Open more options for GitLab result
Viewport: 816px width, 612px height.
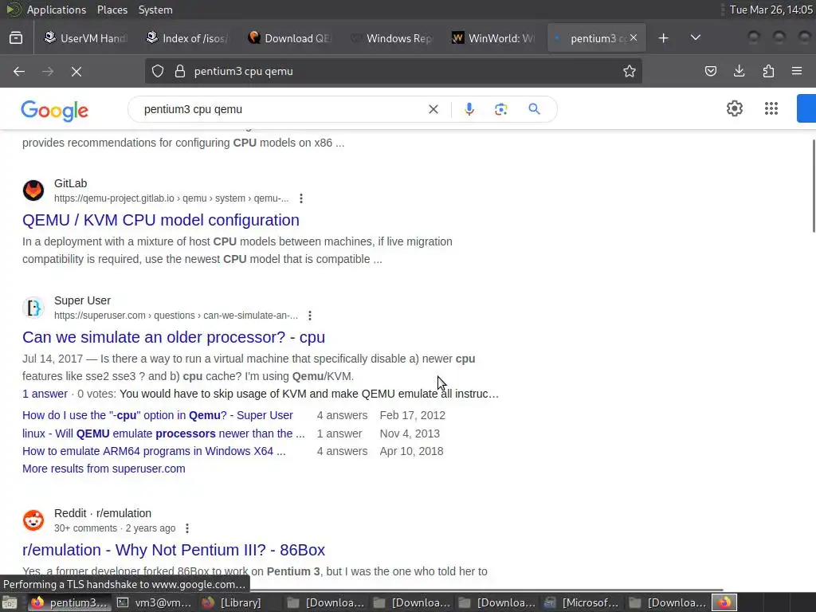(300, 198)
